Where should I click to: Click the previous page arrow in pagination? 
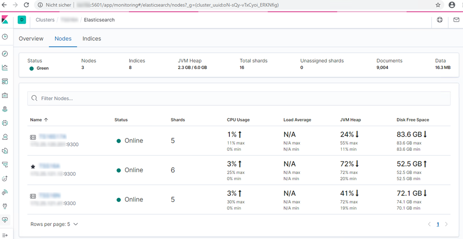[x=430, y=224]
